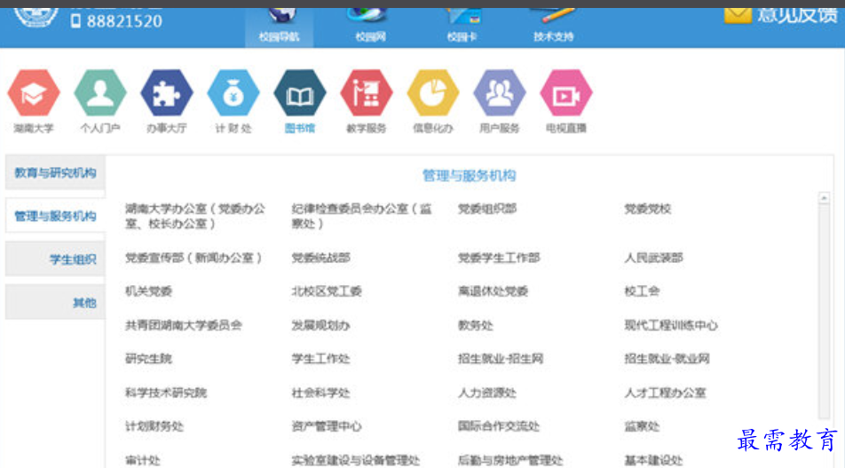
Task: Switch to 管理与服务机构 side tab
Action: [x=55, y=216]
